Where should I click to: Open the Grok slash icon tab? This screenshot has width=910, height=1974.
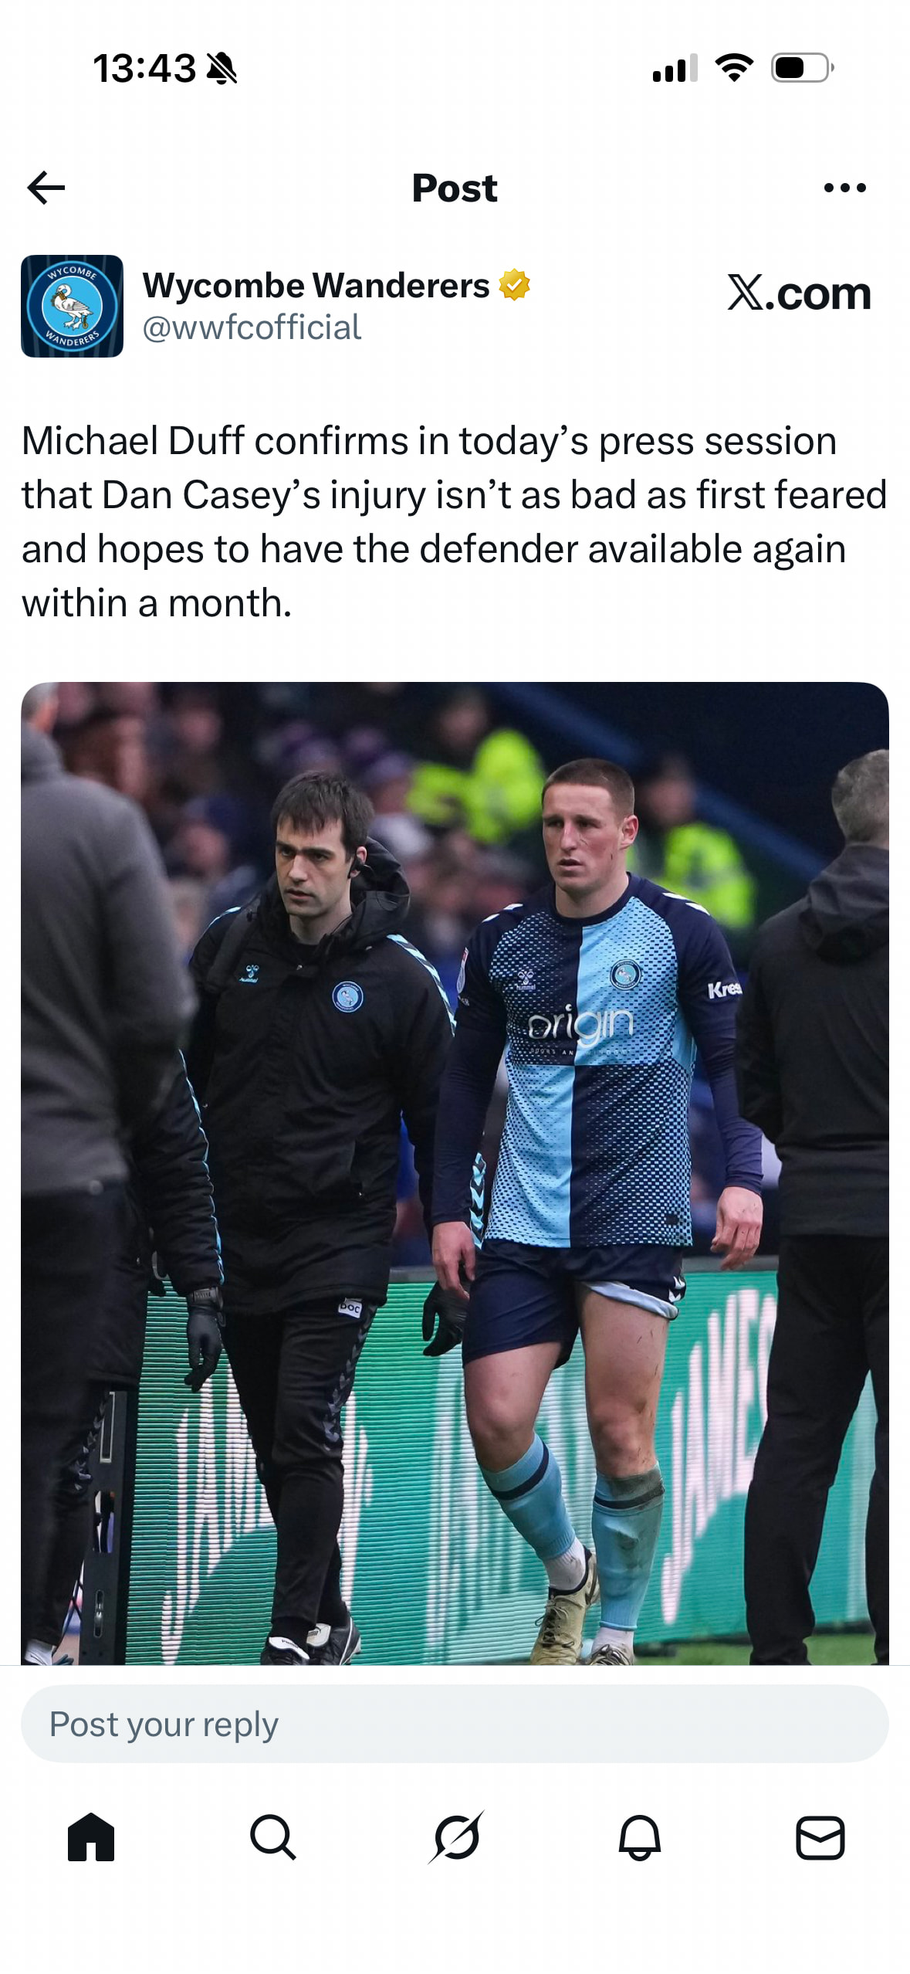tap(456, 1837)
